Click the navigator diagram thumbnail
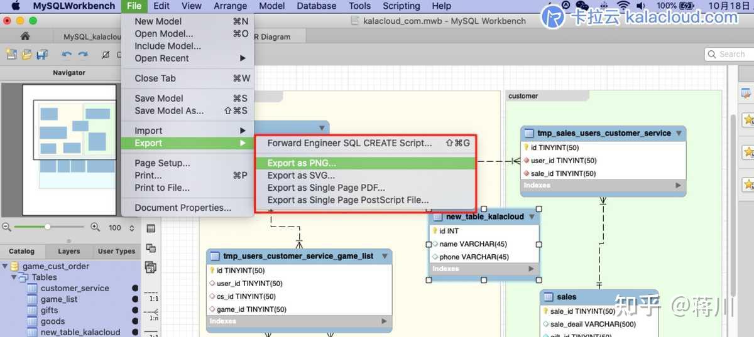754x337 pixels. 69,149
